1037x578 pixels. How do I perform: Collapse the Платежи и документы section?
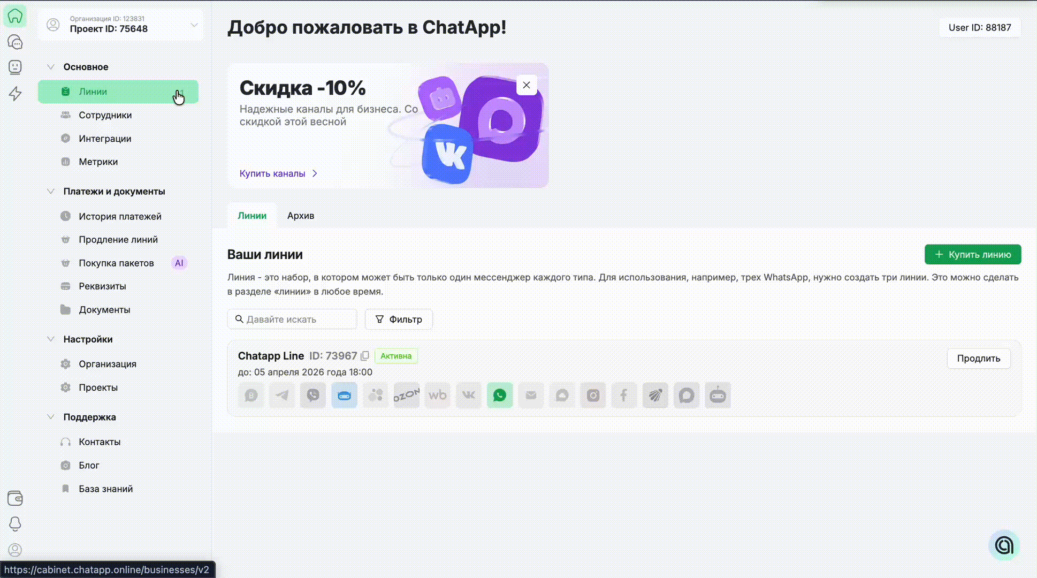[51, 192]
